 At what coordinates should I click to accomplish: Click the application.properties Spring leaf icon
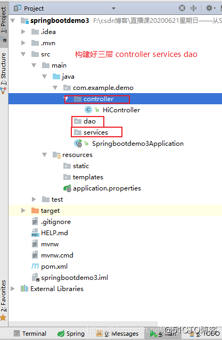coord(67,188)
